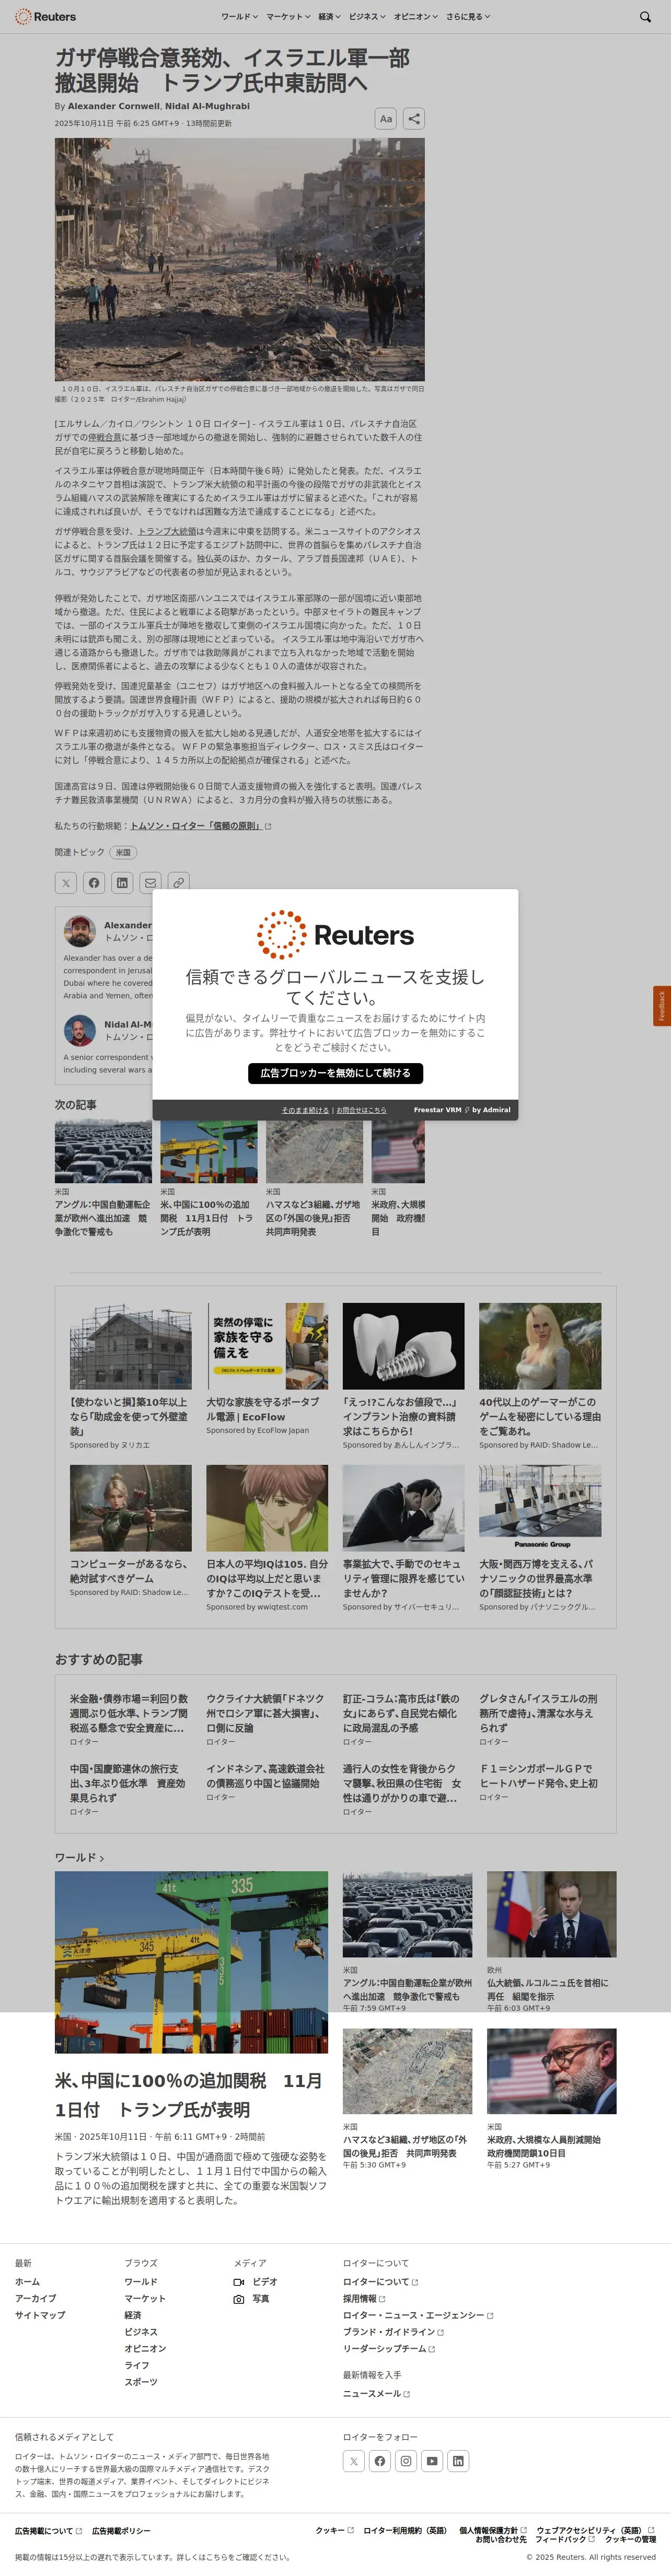671x2576 pixels.
Task: Expand the ビジネス navigation dropdown
Action: (367, 17)
